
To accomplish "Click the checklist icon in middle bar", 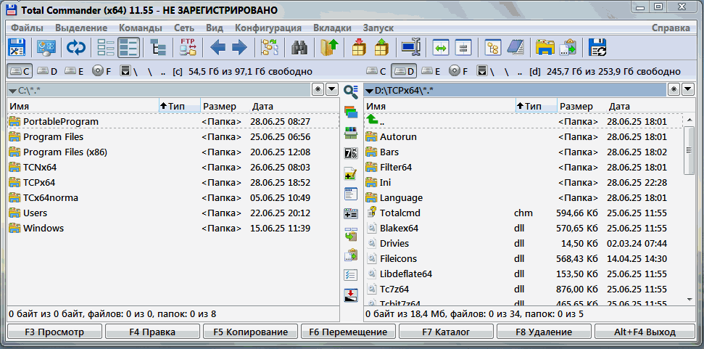I will pos(351,275).
